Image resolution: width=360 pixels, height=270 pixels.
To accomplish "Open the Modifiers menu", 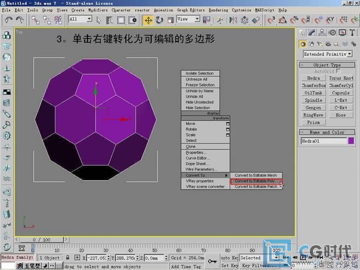I will tap(98, 10).
